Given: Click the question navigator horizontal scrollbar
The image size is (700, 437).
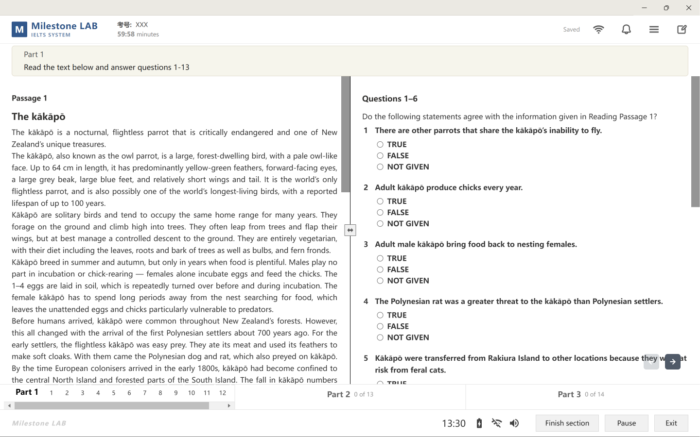Looking at the screenshot, I should 112,406.
